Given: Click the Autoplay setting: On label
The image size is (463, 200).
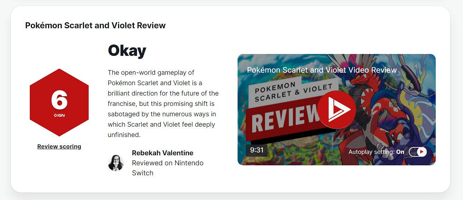Looking at the screenshot, I should click(x=371, y=152).
